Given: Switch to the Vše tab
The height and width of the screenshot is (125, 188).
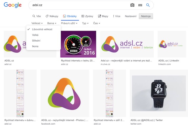Looking at the screenshot, I should point(36,16).
